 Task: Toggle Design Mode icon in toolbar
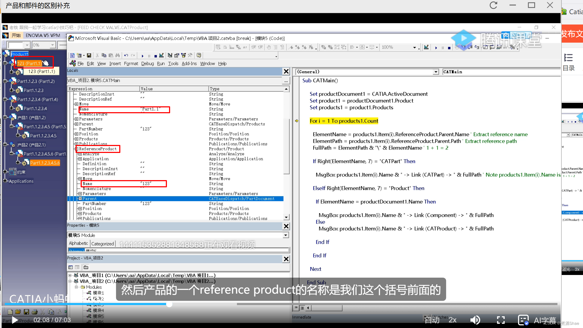point(161,55)
